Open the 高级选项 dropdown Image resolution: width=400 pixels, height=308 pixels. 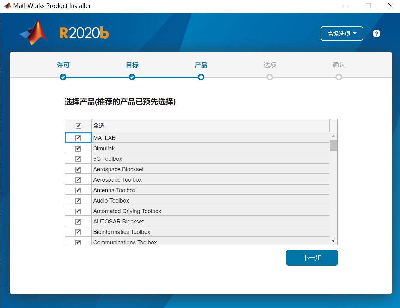(x=342, y=34)
